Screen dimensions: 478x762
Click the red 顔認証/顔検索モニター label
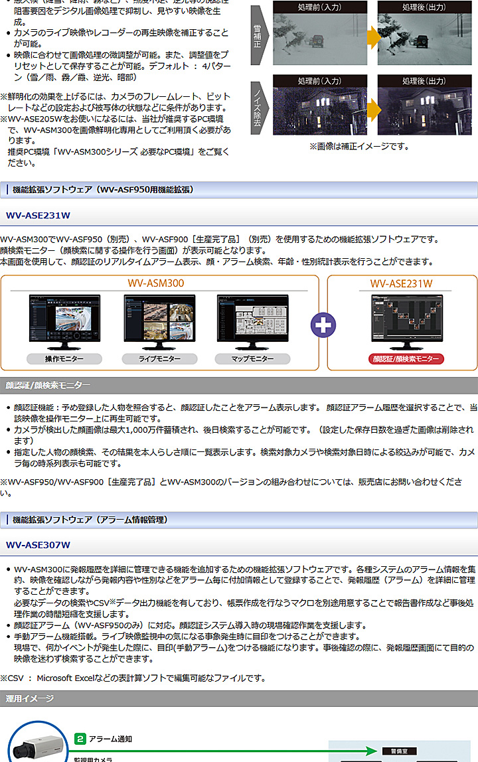406,358
